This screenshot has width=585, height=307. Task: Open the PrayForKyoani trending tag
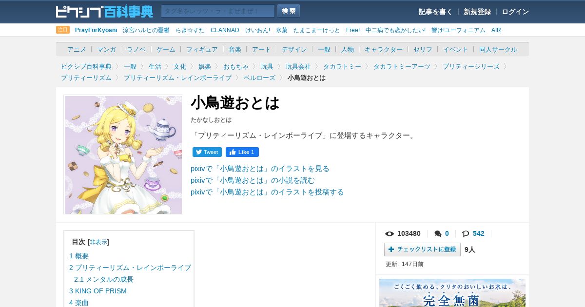click(96, 30)
